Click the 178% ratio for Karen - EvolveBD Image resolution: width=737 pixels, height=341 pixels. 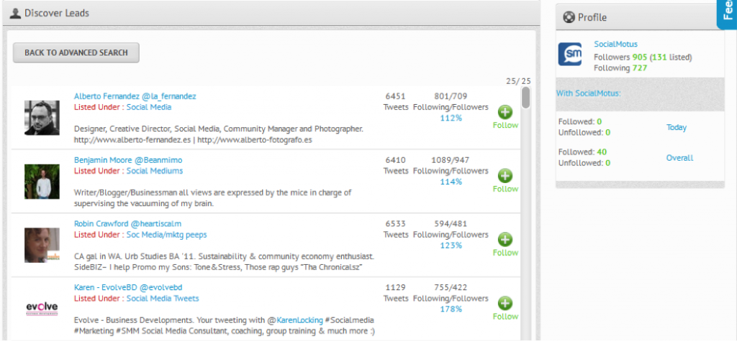click(451, 309)
